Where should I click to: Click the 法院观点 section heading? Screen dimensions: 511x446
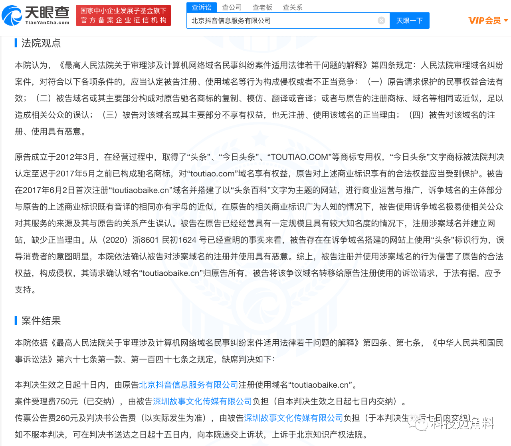tap(41, 43)
